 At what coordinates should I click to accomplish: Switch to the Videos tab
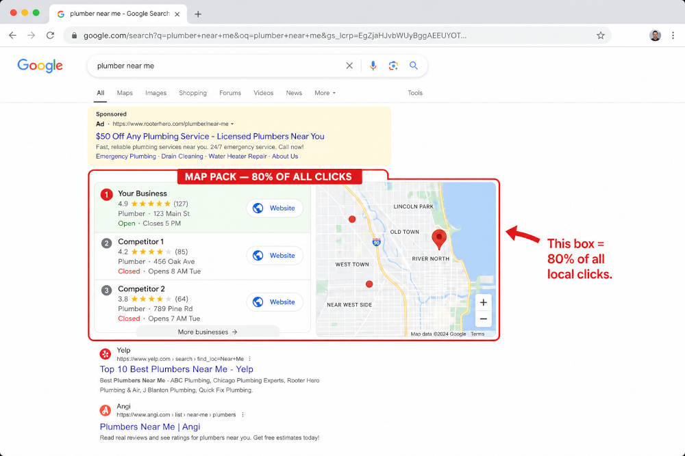pos(264,93)
